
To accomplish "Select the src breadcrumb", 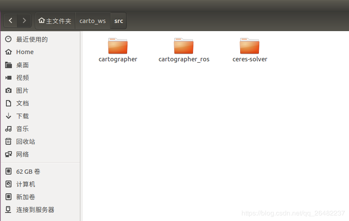I will tap(119, 21).
